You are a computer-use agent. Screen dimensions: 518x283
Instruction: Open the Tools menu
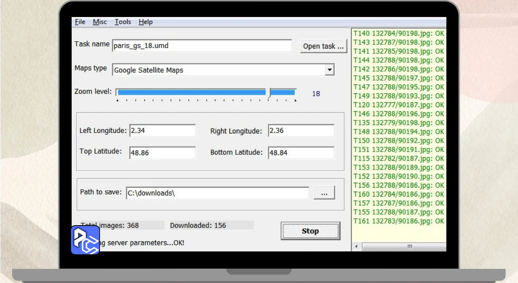coord(123,22)
